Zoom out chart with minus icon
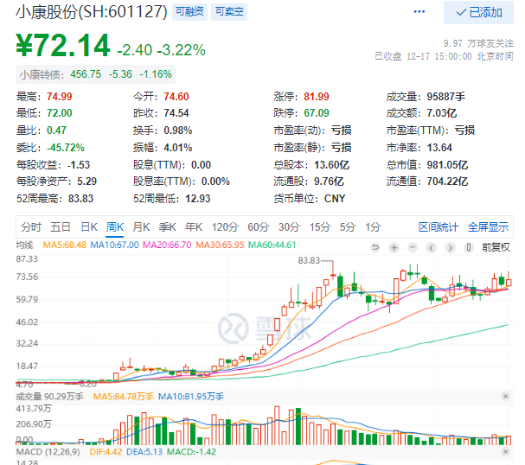This screenshot has width=525, height=465. pyautogui.click(x=413, y=247)
